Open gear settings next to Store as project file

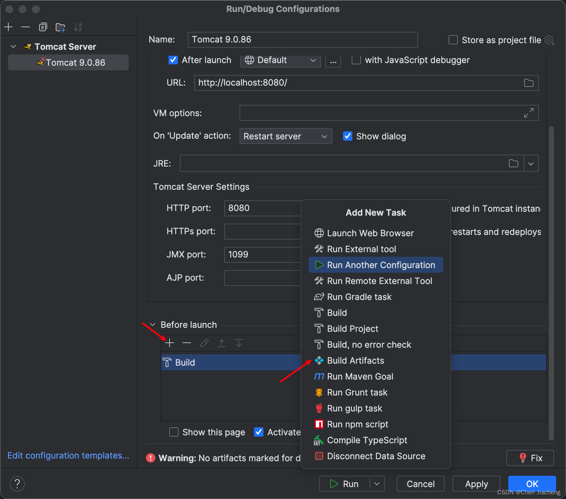tap(549, 40)
